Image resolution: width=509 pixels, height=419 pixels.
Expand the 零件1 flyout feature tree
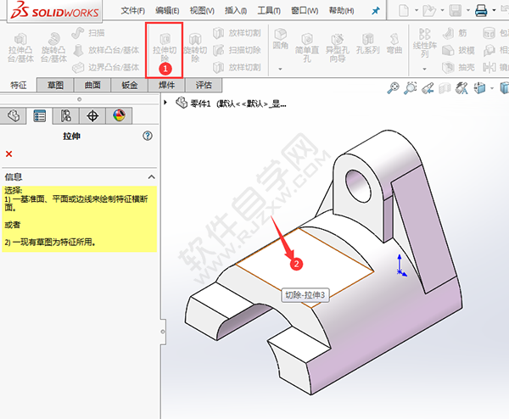165,103
